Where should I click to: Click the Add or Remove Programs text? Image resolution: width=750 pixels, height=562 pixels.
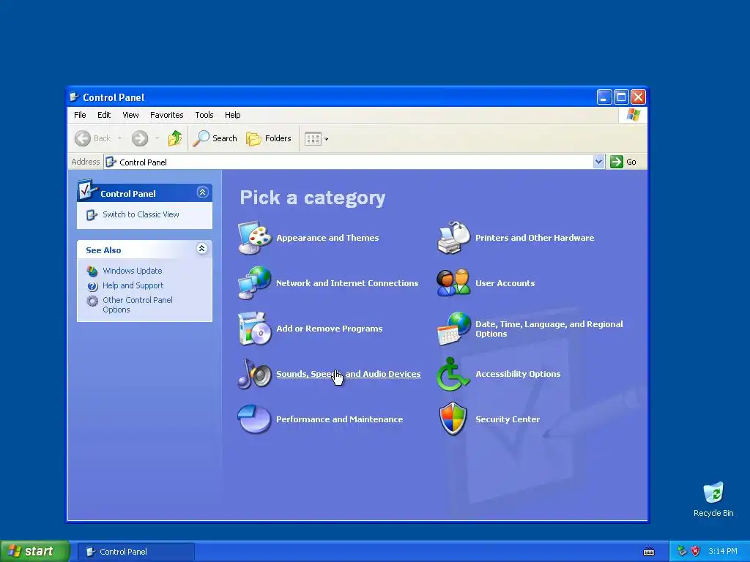[x=329, y=329]
